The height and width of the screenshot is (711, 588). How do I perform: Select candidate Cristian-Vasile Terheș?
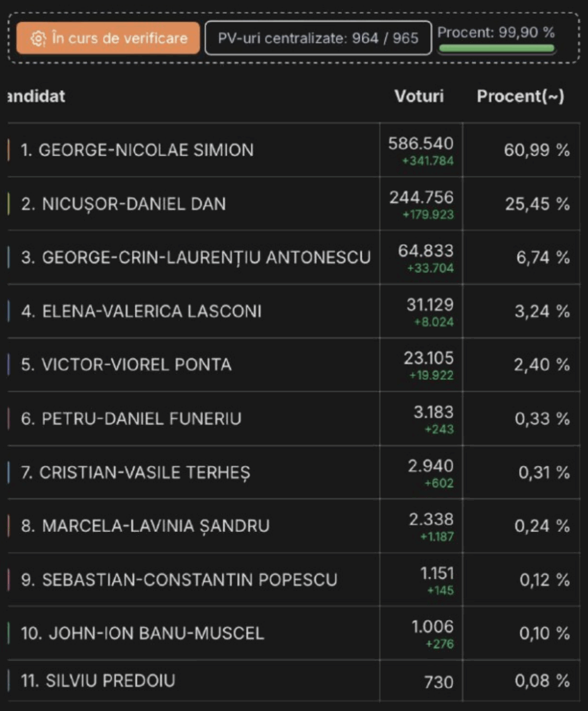click(x=136, y=473)
